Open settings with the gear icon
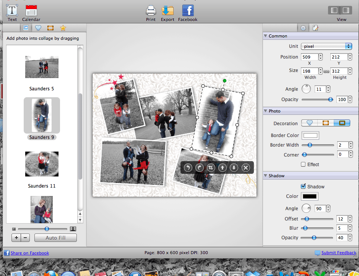This screenshot has height=276, width=359. pyautogui.click(x=303, y=28)
